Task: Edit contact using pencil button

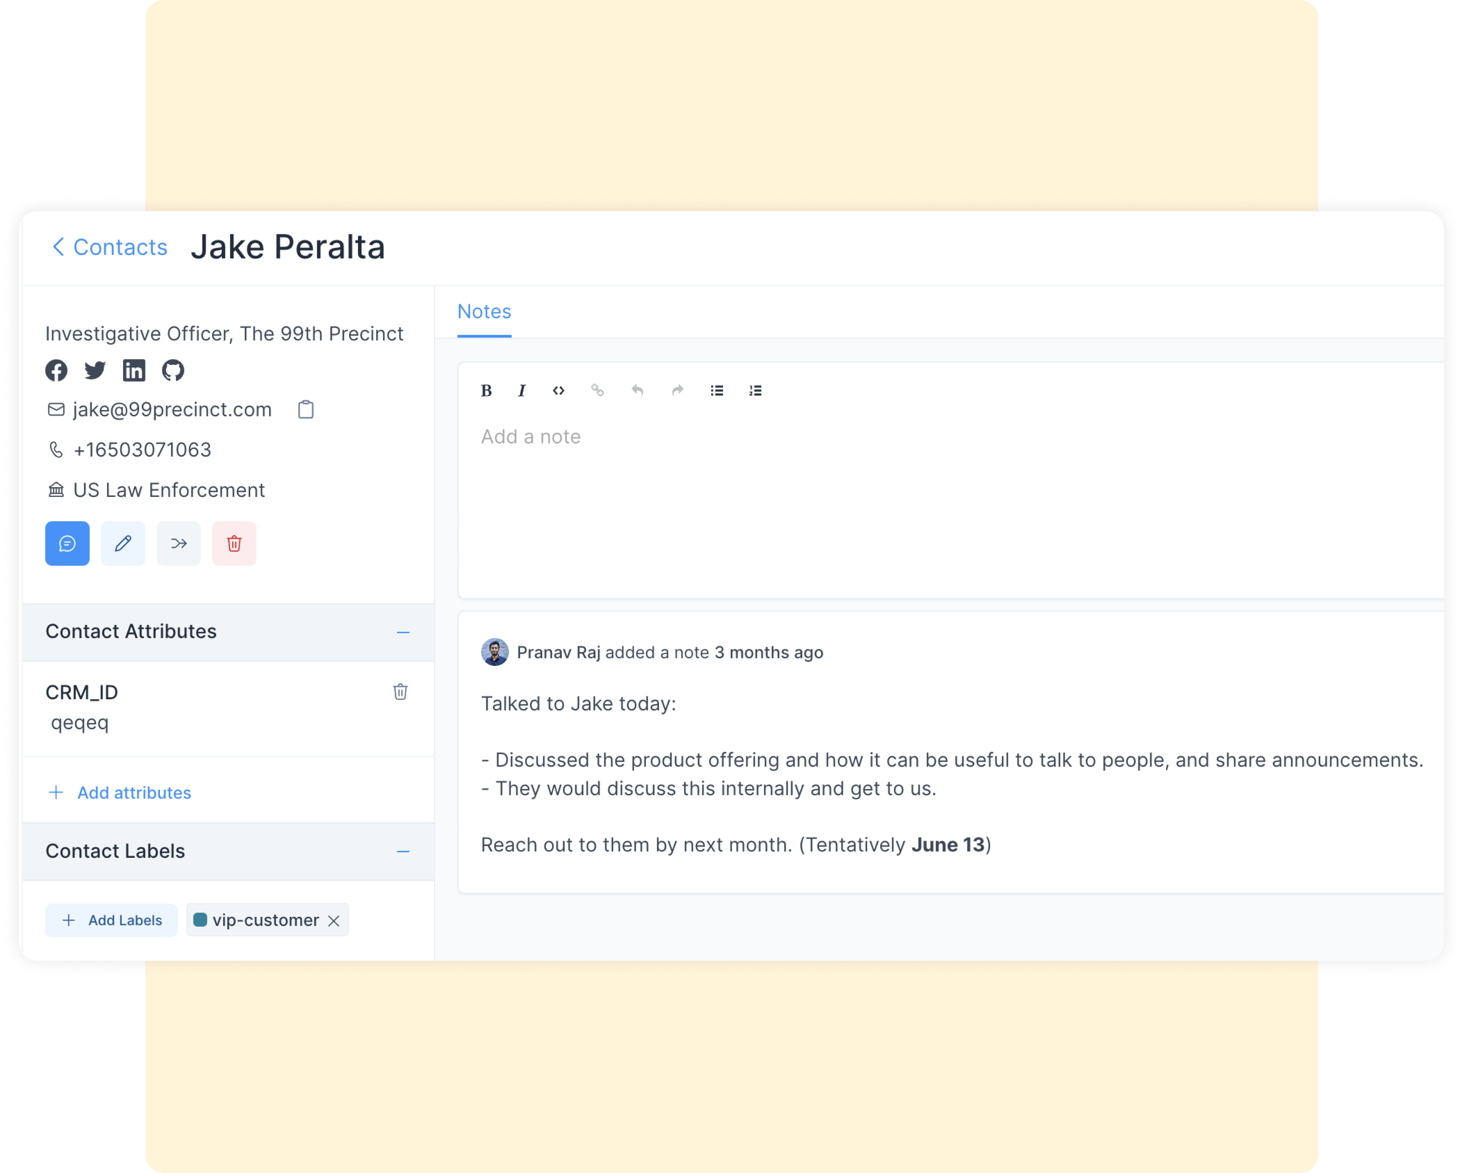Action: (x=123, y=544)
